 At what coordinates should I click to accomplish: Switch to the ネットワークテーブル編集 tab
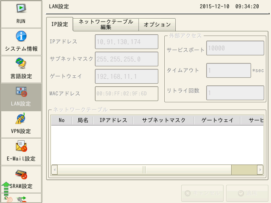(106, 25)
